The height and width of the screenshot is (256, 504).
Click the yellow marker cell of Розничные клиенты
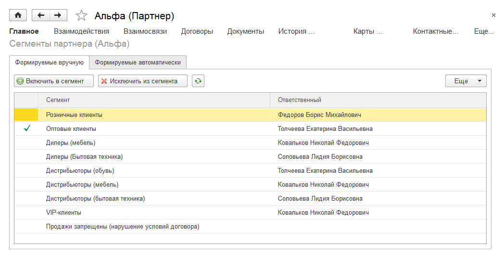click(26, 115)
